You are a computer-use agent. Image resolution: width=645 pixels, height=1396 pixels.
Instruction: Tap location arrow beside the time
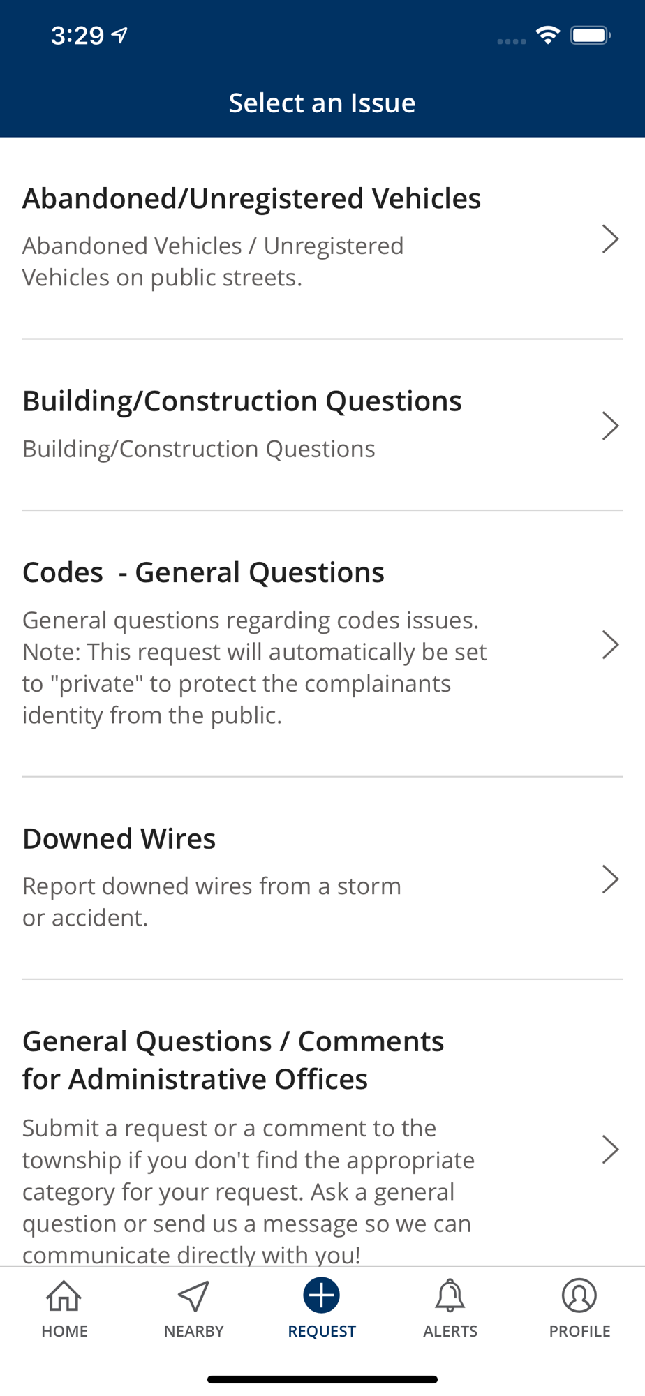click(120, 35)
